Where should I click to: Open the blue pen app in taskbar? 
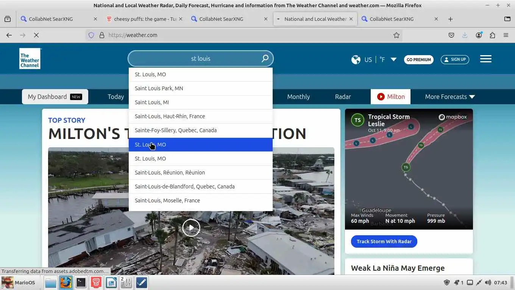142,282
